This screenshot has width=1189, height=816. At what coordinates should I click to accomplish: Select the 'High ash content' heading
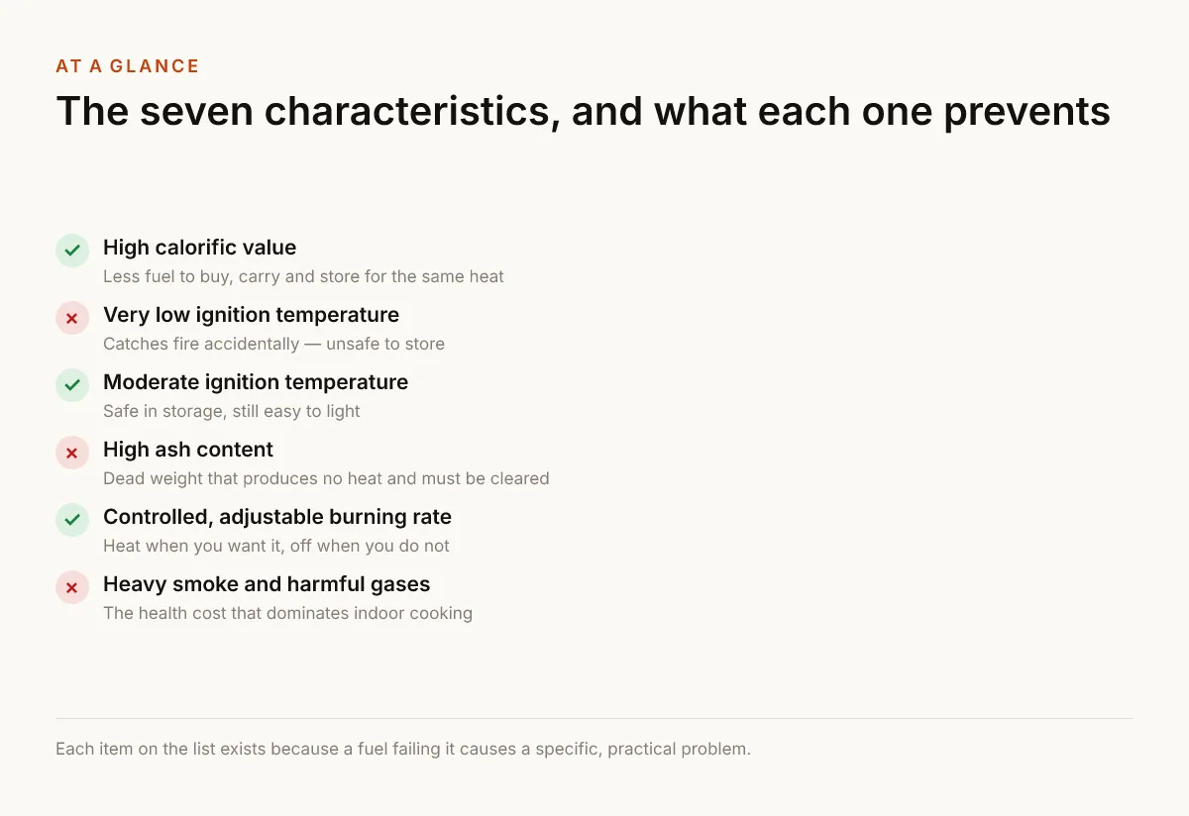(x=188, y=450)
